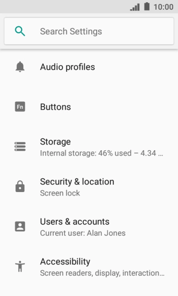Open the Buttons settings entry
178x296 pixels.
point(89,107)
